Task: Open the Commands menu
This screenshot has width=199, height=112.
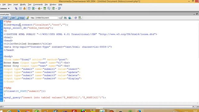Action: [x=38, y=5]
